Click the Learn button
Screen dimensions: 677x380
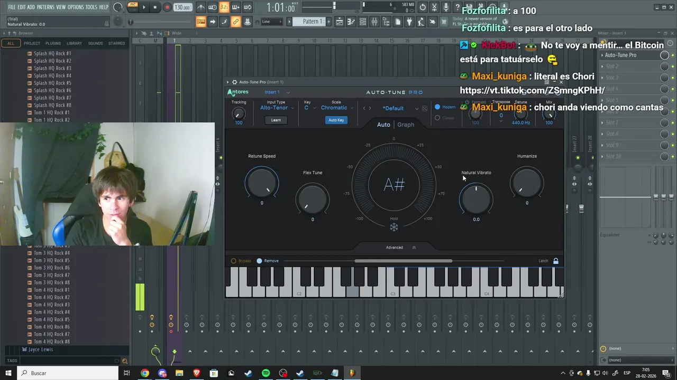tap(276, 120)
